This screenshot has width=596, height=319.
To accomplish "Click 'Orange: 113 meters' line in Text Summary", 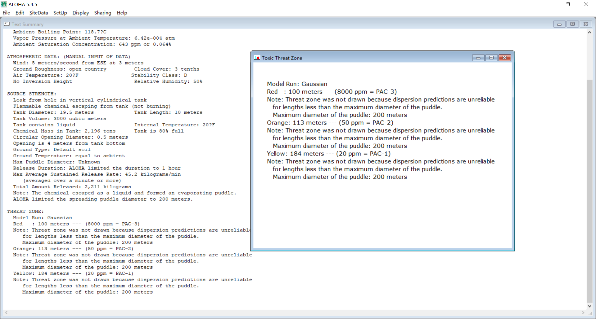I will 73,249.
